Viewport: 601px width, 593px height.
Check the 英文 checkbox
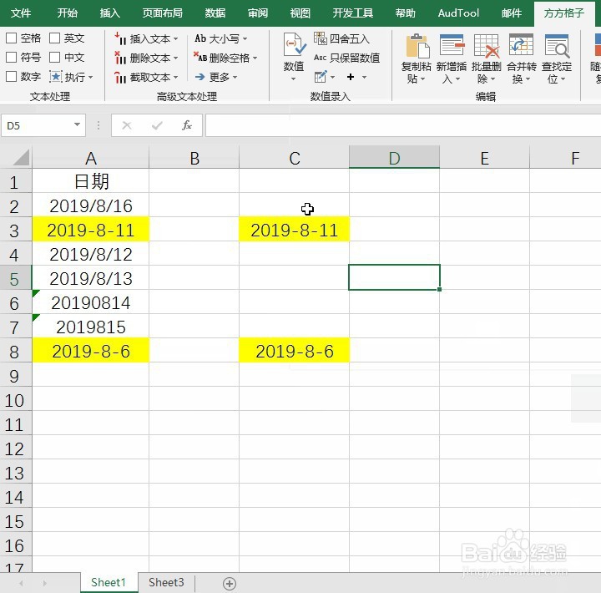[x=55, y=38]
